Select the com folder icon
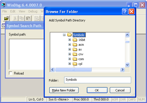The height and width of the screenshot is (103, 147). coord(75,59)
